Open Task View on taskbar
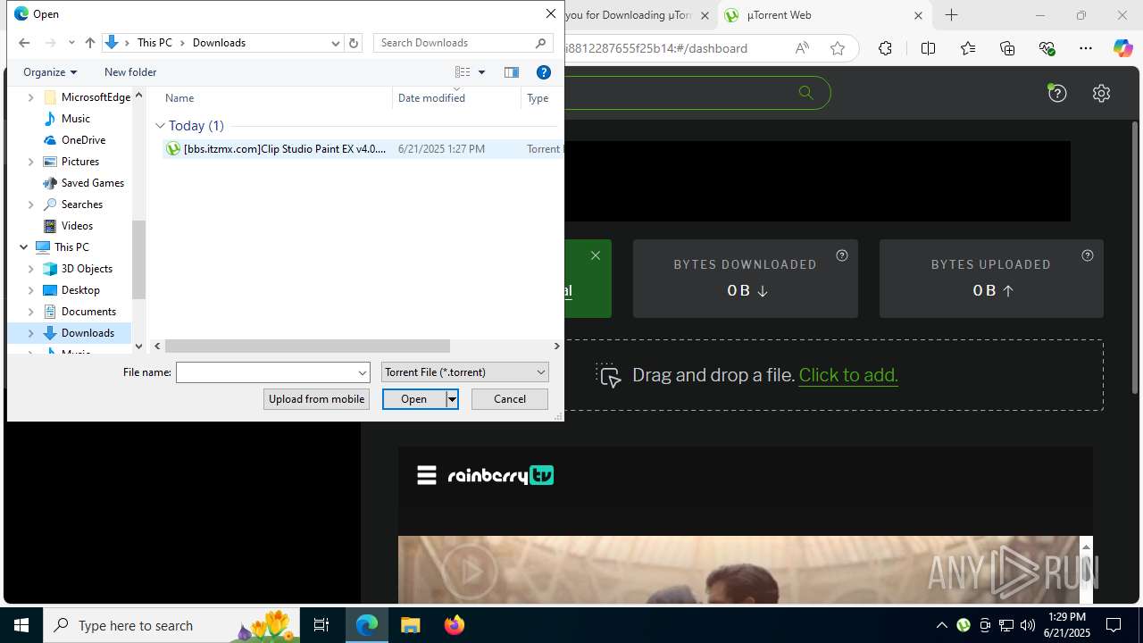This screenshot has height=643, width=1143. click(x=321, y=625)
